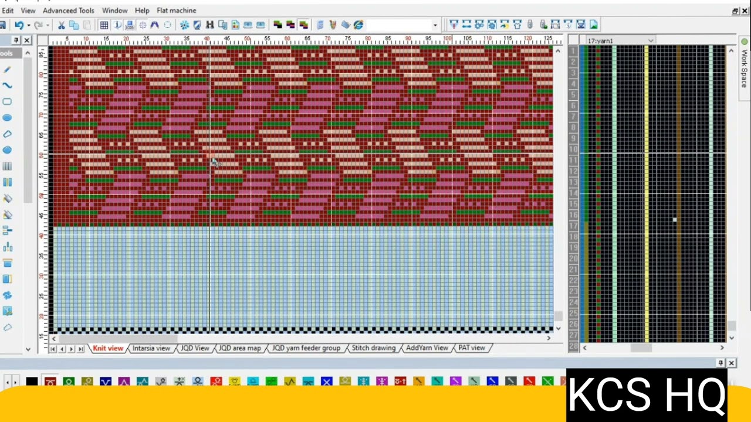The image size is (751, 422).
Task: Open the Window menu
Action: pyautogui.click(x=114, y=11)
